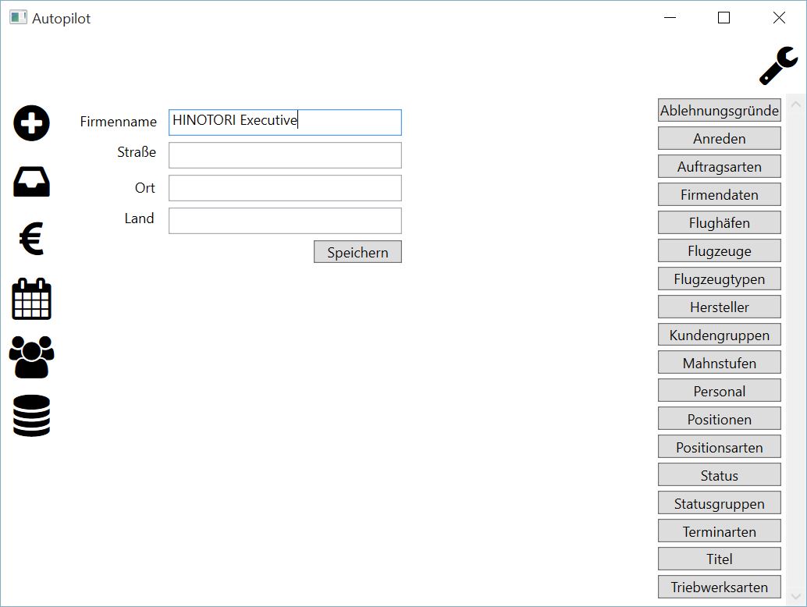807x607 pixels.
Task: Click the scrollbar up arrow
Action: click(795, 104)
